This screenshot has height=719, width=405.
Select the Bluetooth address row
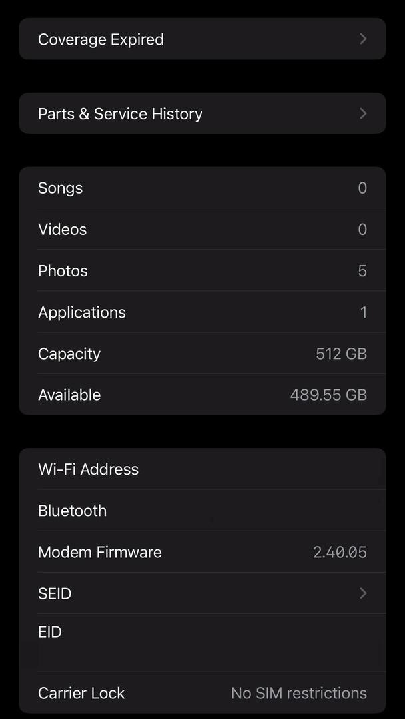pos(73,511)
